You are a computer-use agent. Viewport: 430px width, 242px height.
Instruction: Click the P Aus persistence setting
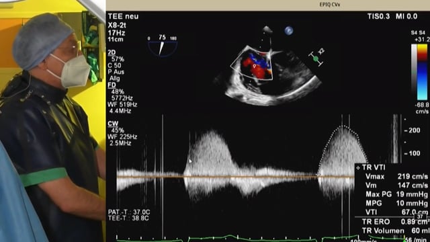116,72
